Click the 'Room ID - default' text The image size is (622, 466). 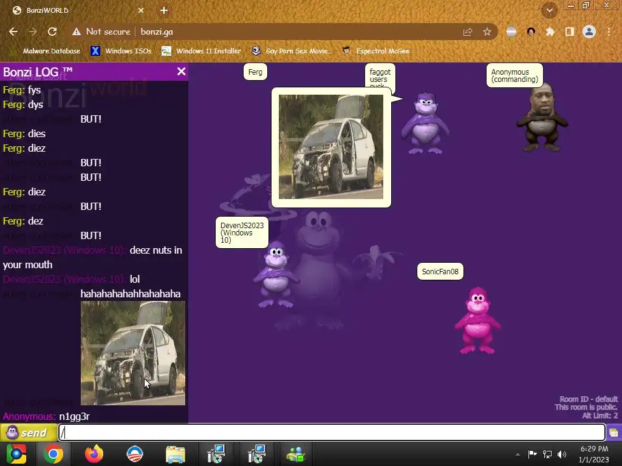[x=589, y=399]
